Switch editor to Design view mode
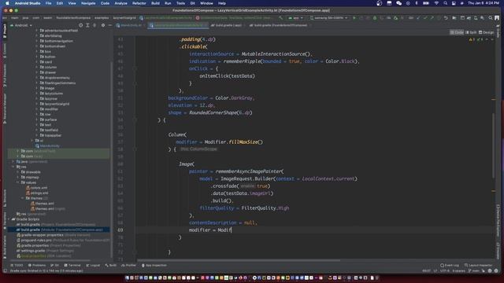This screenshot has width=504, height=283. [x=486, y=32]
